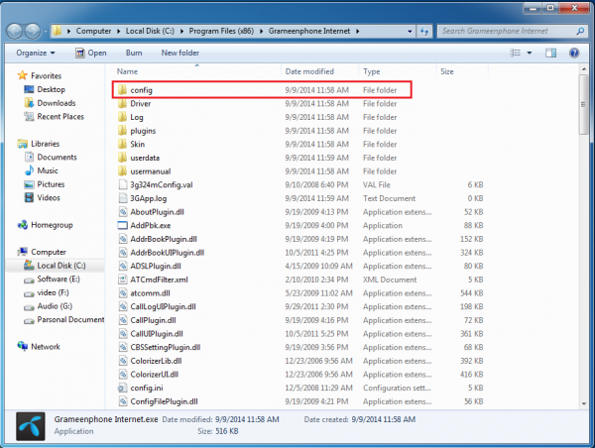Screen dimensions: 595x448
Task: Select video (F:) drive in sidebar
Action: coord(54,292)
